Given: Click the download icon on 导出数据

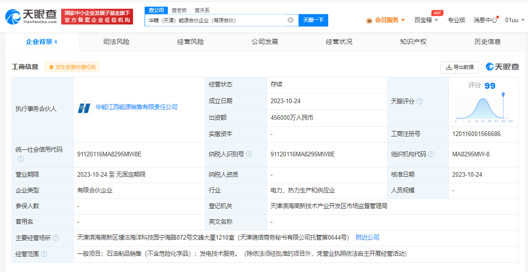Looking at the screenshot, I should 448,68.
